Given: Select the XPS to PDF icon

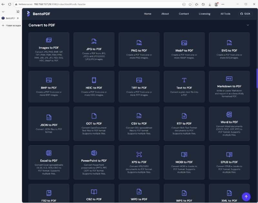Looking at the screenshot, I should [139, 154].
